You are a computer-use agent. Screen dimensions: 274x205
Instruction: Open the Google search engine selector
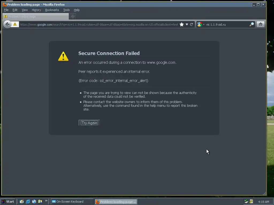click(x=201, y=24)
